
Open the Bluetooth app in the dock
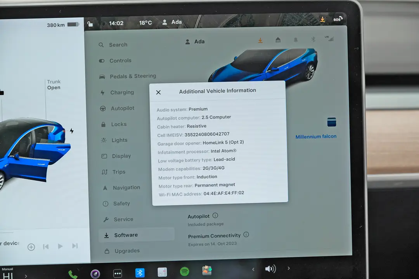coord(140,272)
